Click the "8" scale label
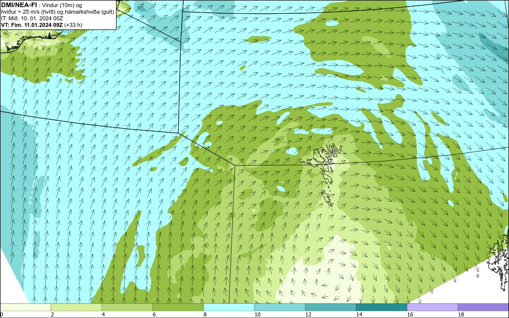 point(205,314)
